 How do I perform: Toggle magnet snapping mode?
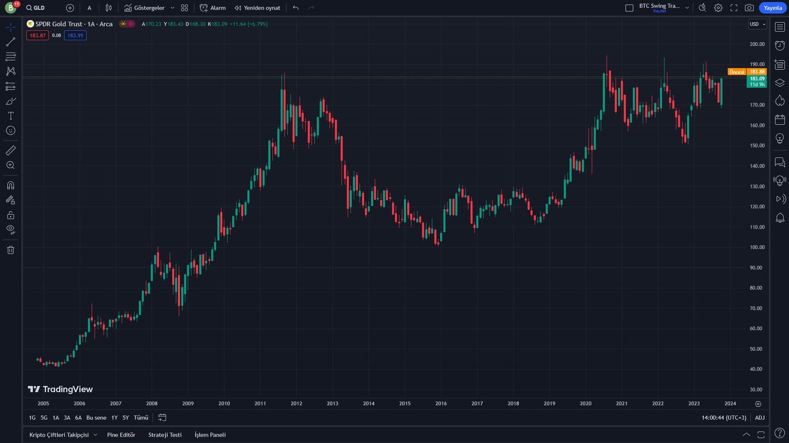coord(10,185)
